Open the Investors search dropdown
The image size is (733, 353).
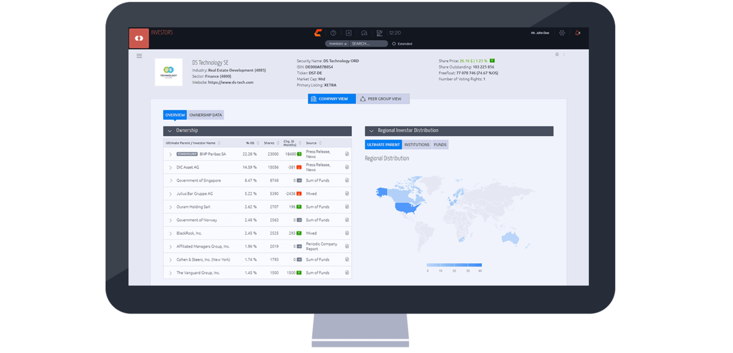[338, 44]
